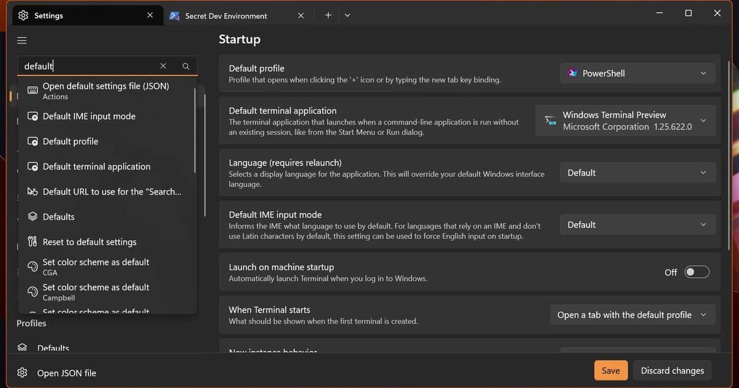Click the reset icon beside Reset to default settings

[32, 241]
